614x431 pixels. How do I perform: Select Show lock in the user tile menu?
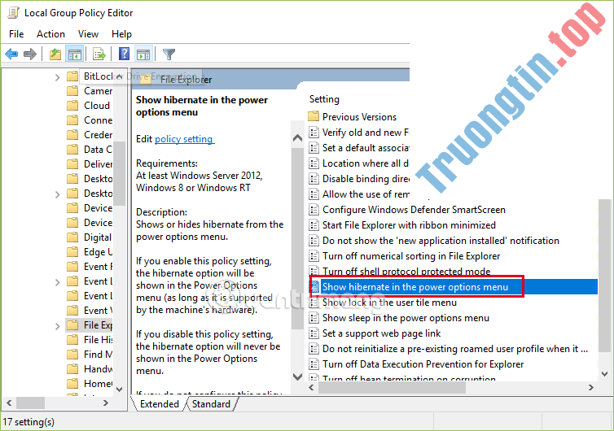(x=389, y=303)
